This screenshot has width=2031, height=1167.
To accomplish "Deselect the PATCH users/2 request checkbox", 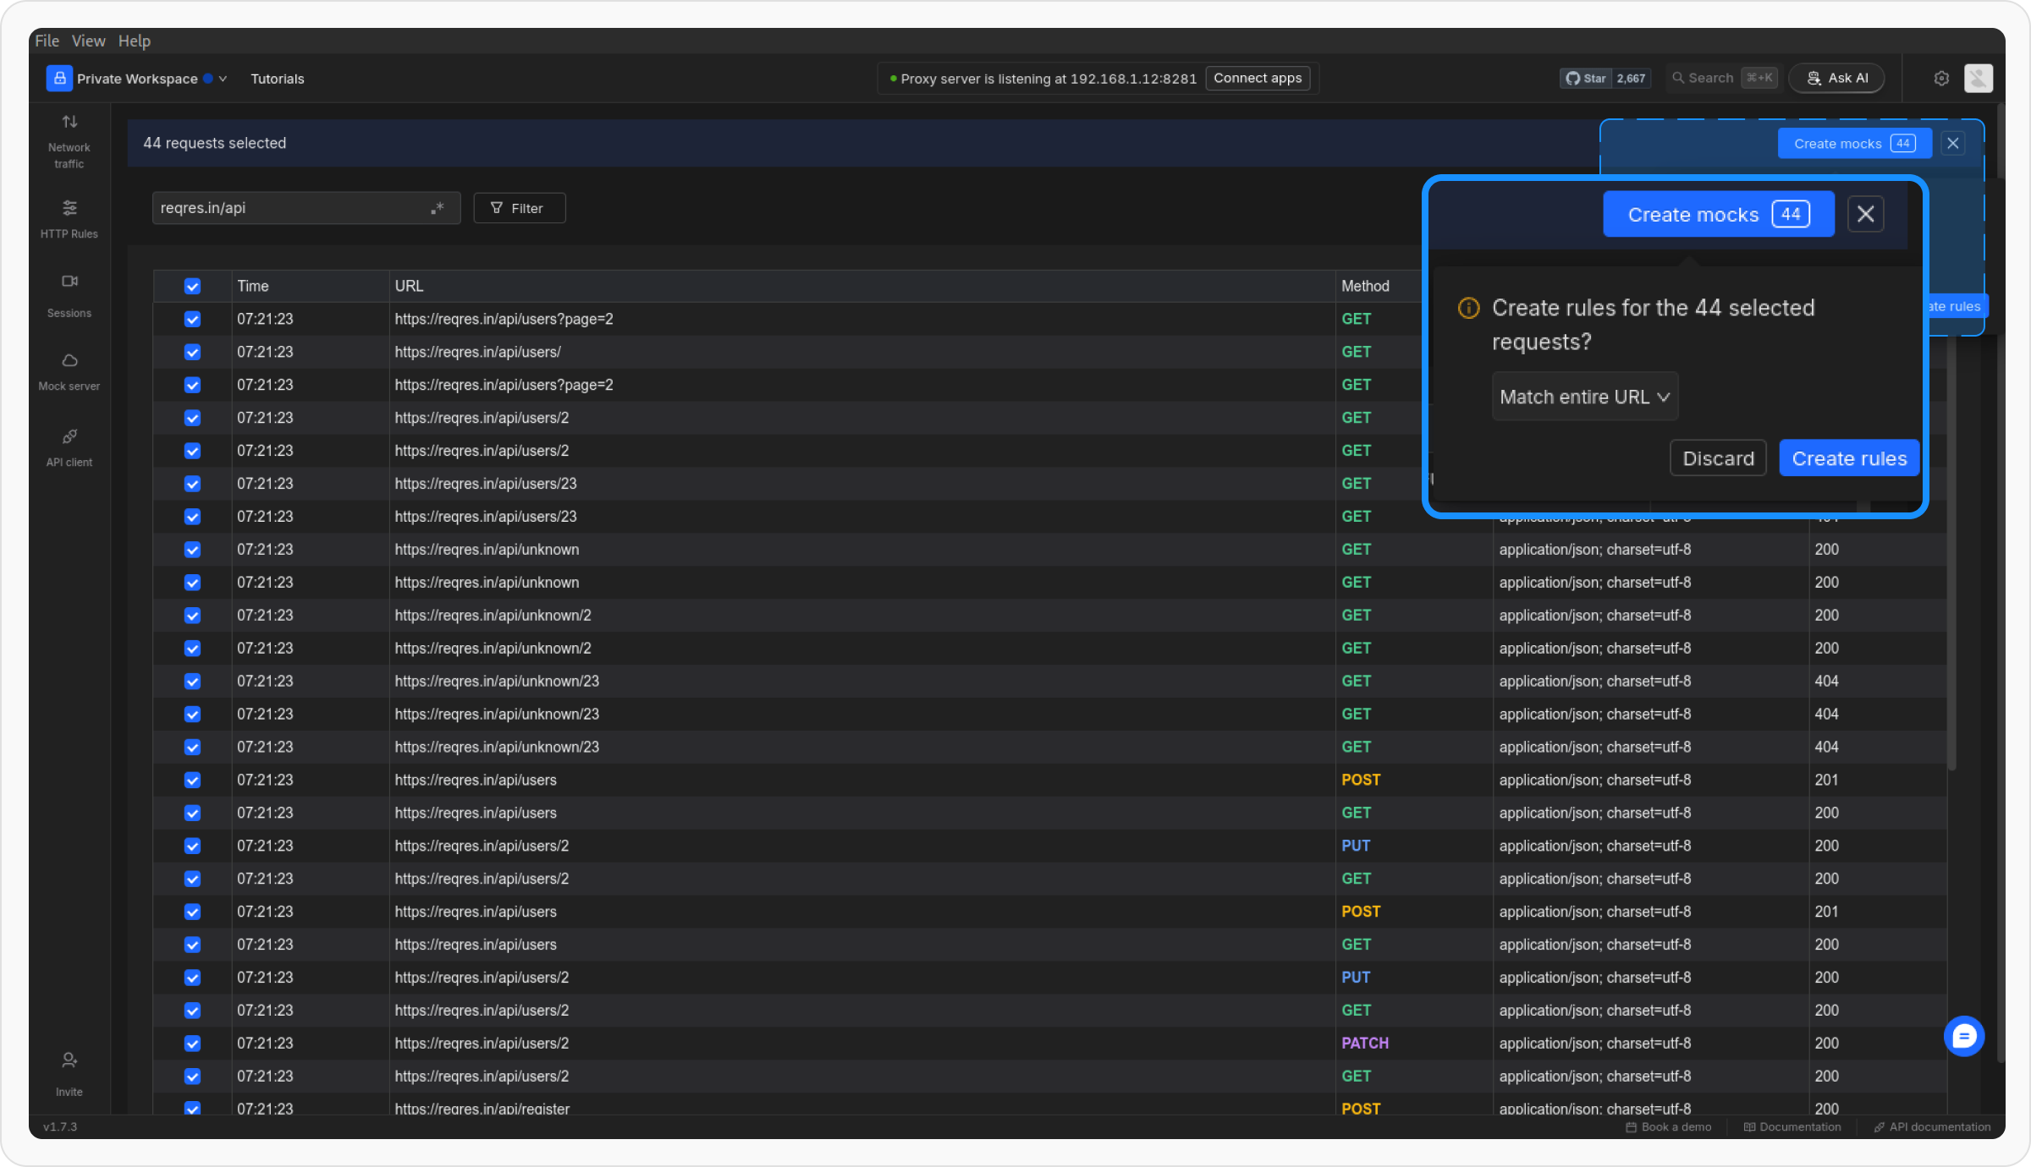I will point(193,1044).
